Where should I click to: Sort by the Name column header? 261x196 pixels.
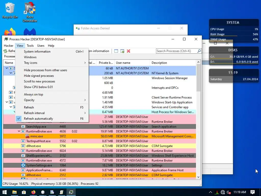pos(9,63)
